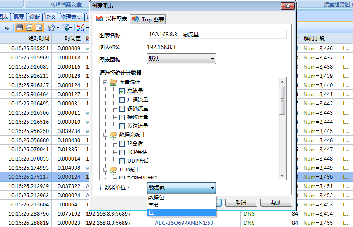Open the 概要 tab
The height and width of the screenshot is (227, 353).
click(x=18, y=17)
